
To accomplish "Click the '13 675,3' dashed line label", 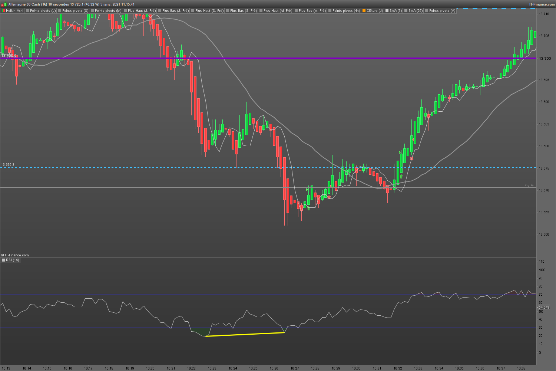I will click(x=8, y=165).
